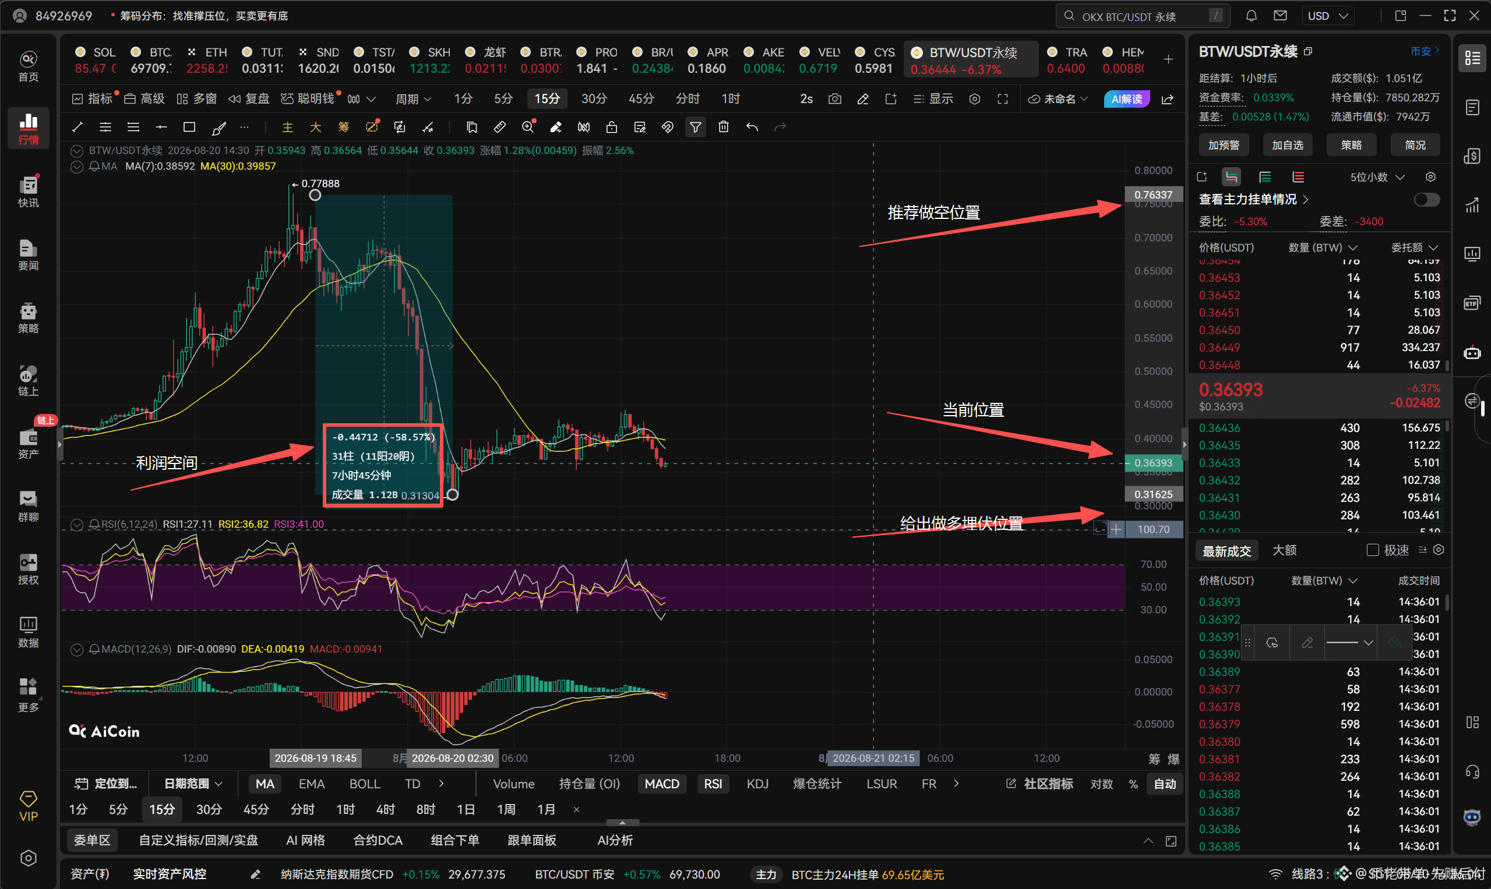Open the VIP diamond icon
The image size is (1491, 889).
click(28, 805)
